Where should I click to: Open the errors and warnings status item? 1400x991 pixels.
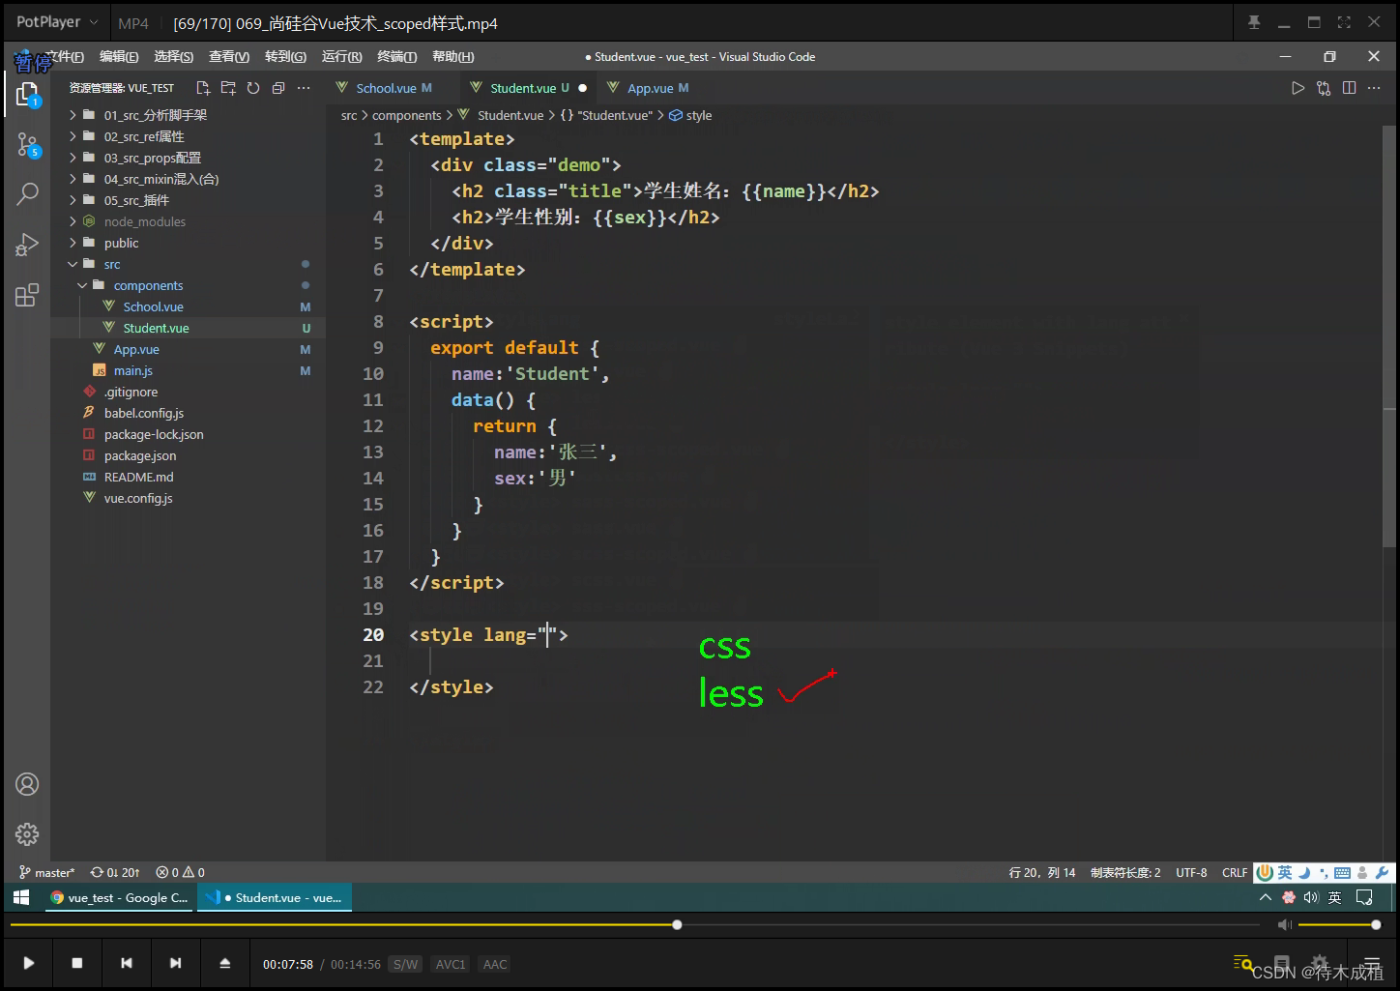(181, 872)
